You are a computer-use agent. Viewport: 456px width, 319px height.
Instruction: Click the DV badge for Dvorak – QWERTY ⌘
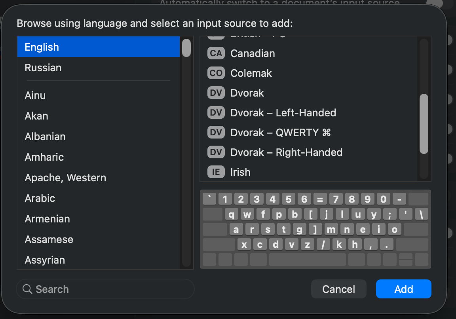click(216, 133)
